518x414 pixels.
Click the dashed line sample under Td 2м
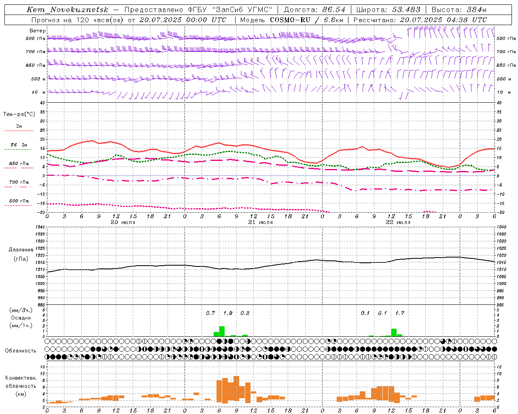point(18,150)
